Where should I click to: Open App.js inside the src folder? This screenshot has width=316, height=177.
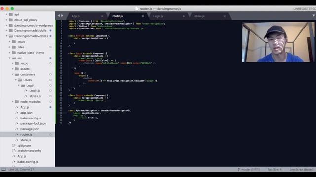click(25, 107)
